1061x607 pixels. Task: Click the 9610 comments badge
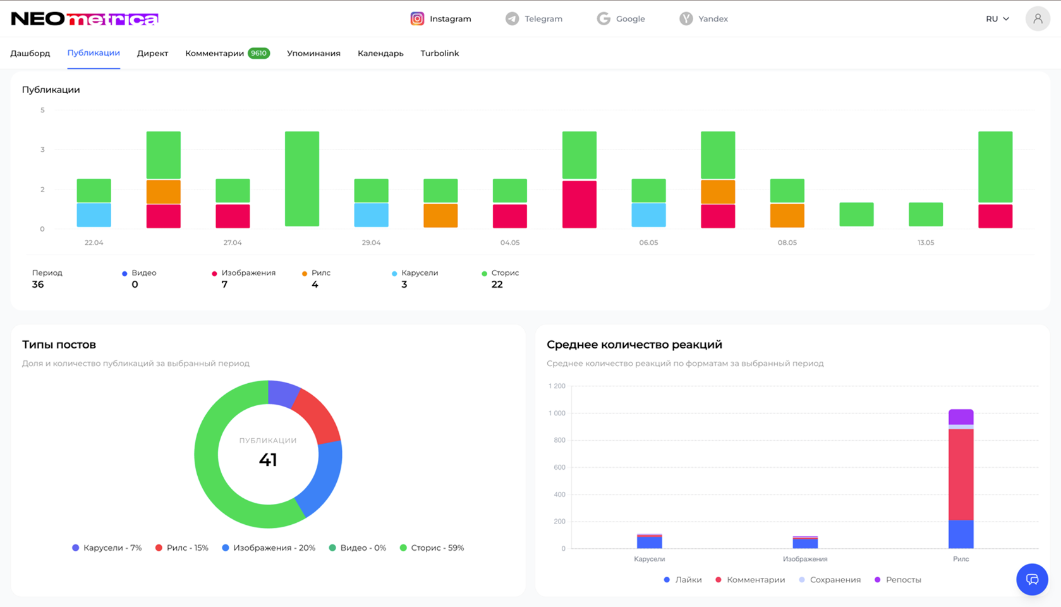tap(259, 53)
